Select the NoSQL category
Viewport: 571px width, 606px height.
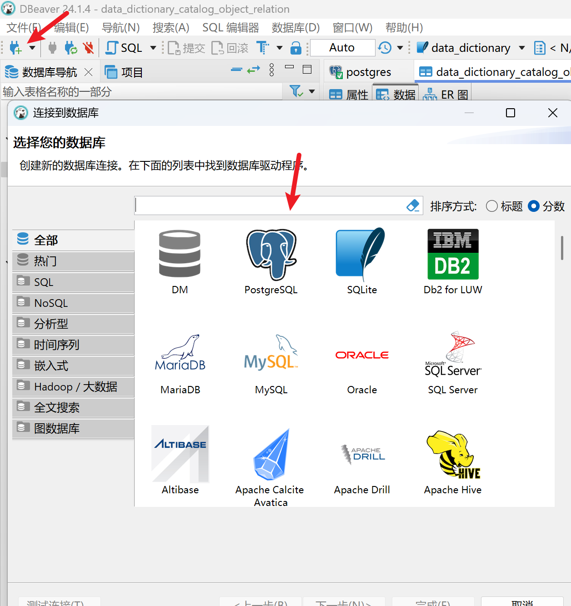coord(73,303)
